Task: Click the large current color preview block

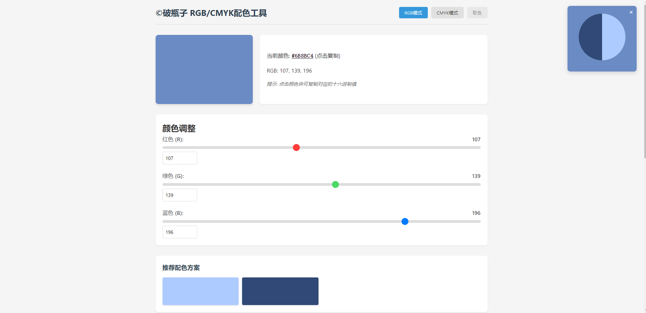Action: click(x=204, y=69)
